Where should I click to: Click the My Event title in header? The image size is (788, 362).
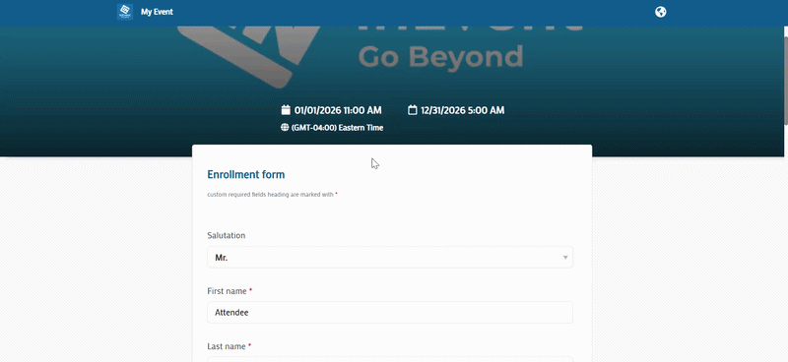pos(157,12)
